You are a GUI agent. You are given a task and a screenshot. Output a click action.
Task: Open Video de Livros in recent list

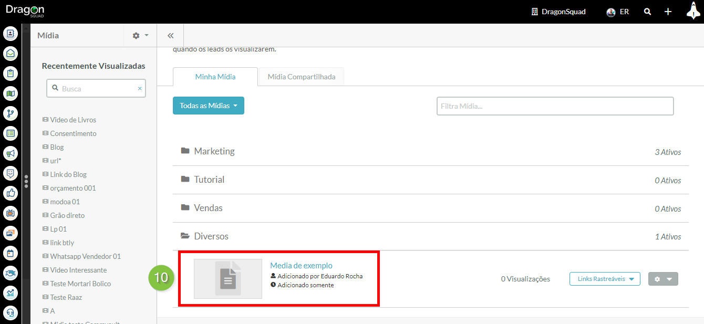(73, 120)
